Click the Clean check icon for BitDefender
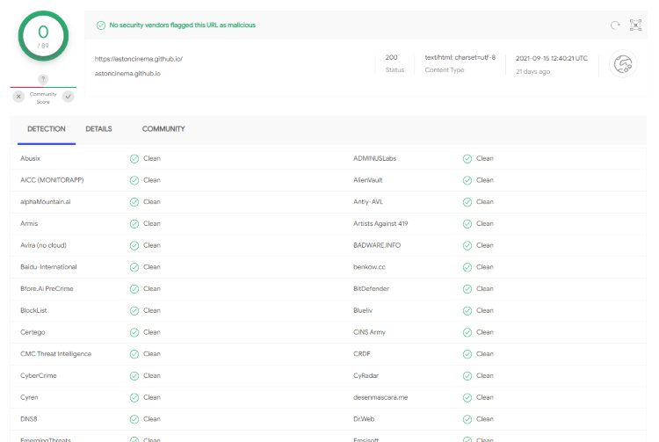This screenshot has height=442, width=659. 467,289
